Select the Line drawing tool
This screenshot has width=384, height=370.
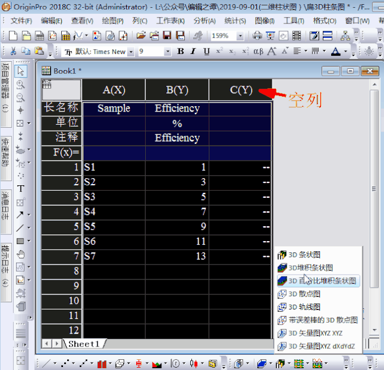(x=20, y=228)
